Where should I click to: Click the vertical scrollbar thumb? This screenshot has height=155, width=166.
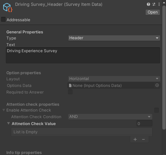coord(164,68)
